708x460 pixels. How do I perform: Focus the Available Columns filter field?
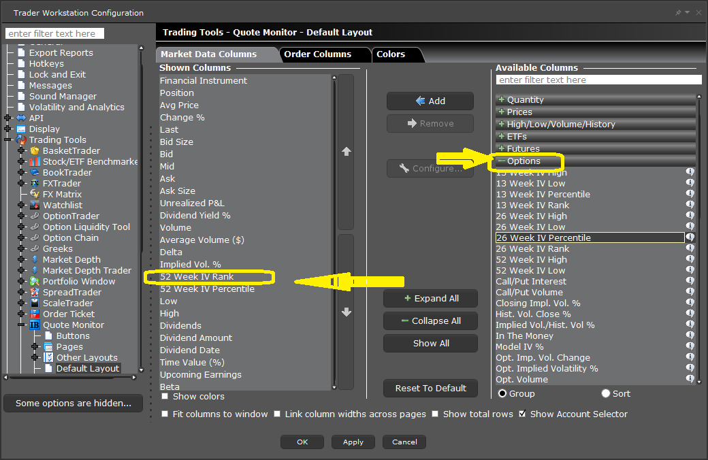click(x=598, y=80)
